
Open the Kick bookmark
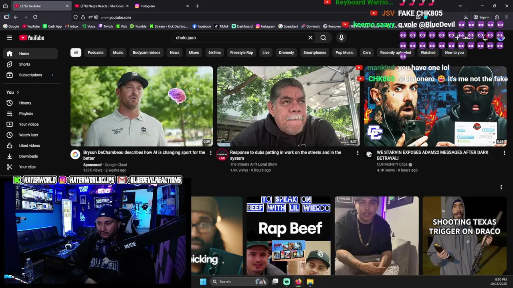(x=121, y=26)
